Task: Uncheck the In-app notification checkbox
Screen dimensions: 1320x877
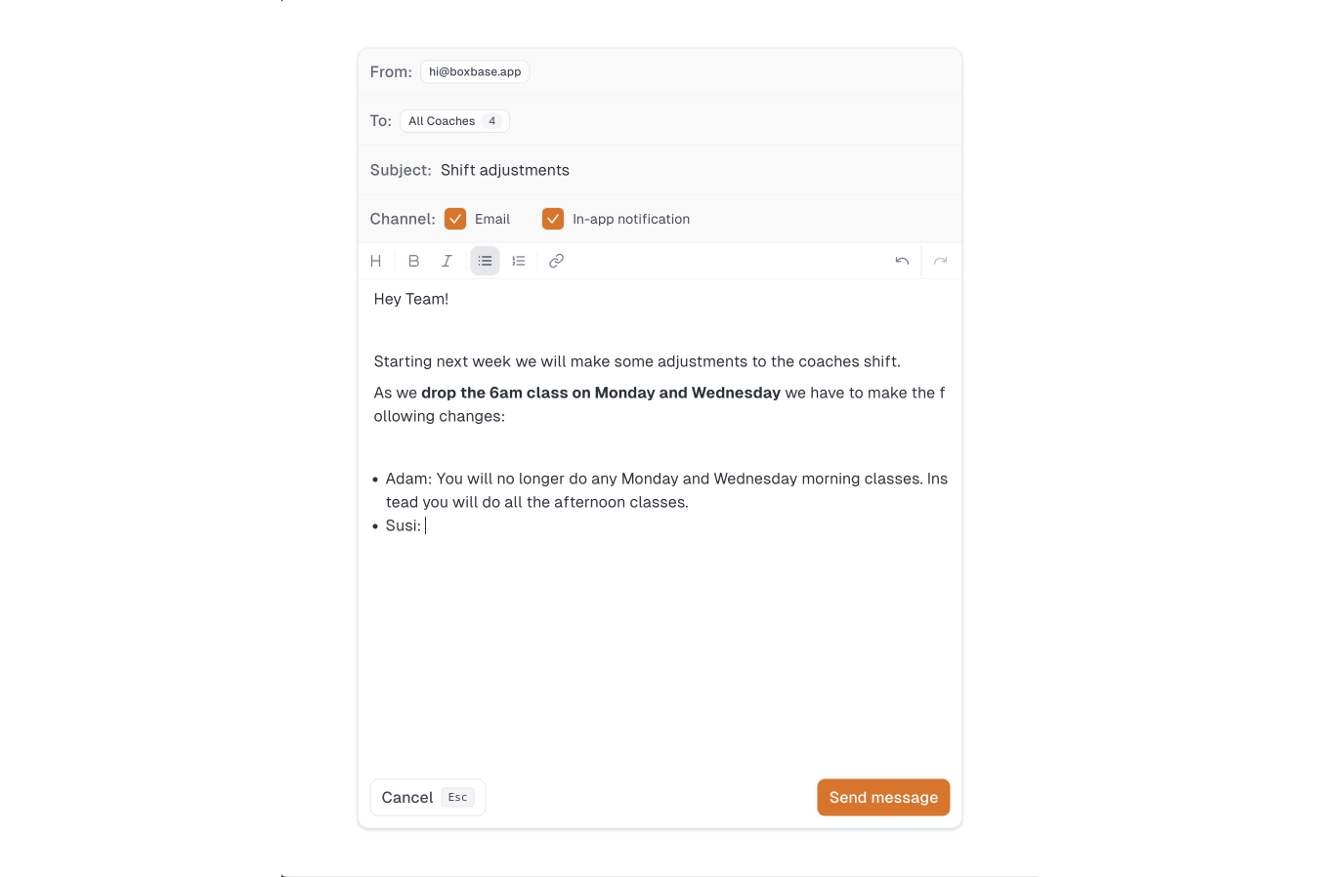Action: tap(553, 219)
